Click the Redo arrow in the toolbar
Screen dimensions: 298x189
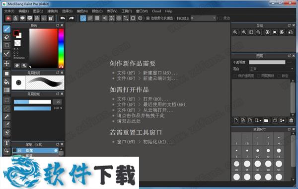pos(72,18)
